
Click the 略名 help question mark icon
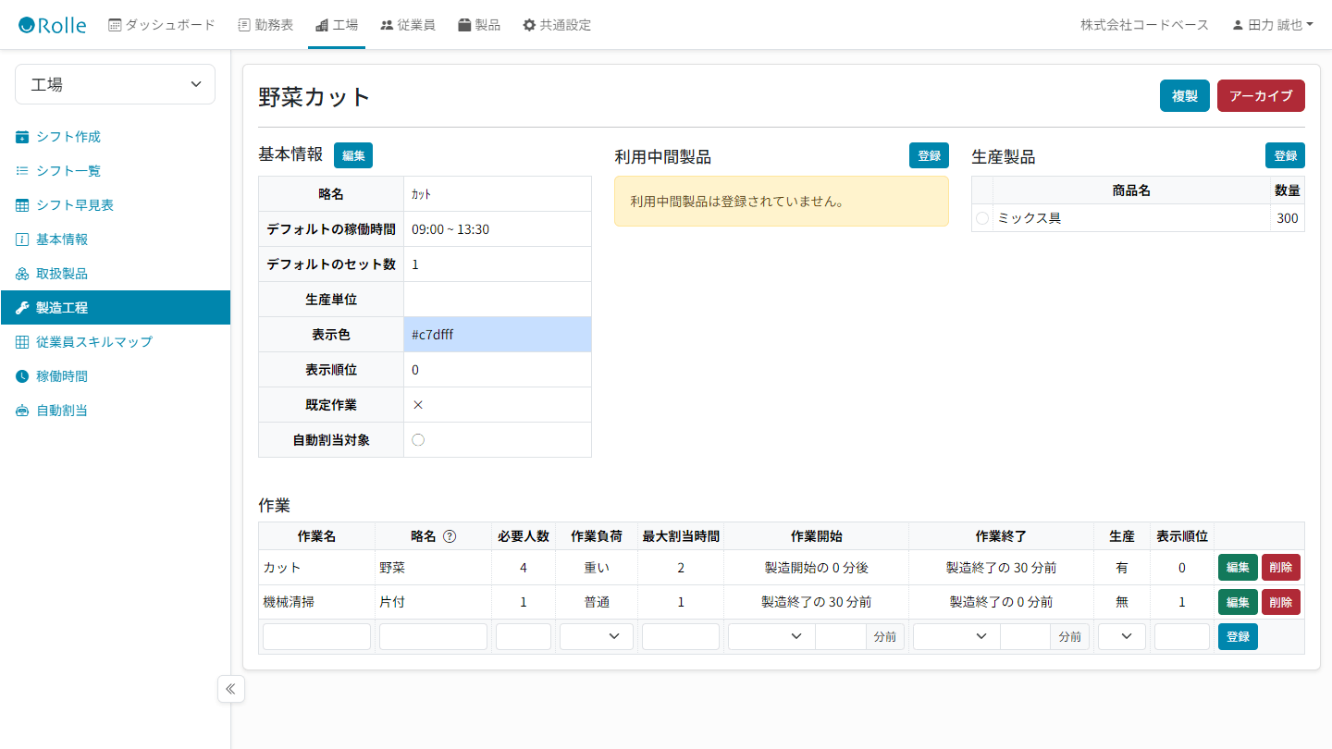(450, 536)
